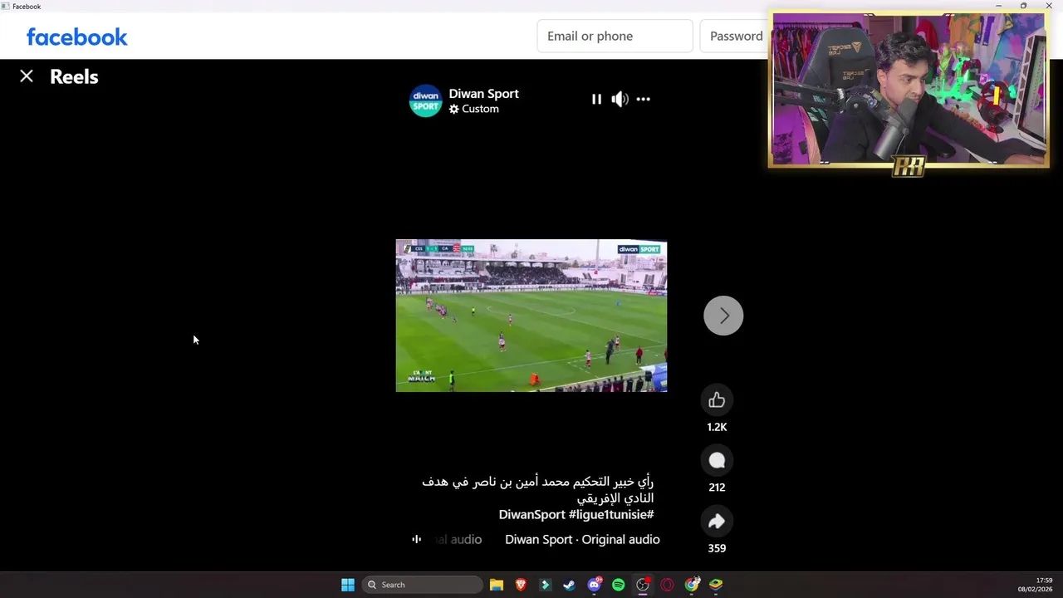Open Chrome from taskbar
Viewport: 1063px width, 598px height.
(x=692, y=585)
